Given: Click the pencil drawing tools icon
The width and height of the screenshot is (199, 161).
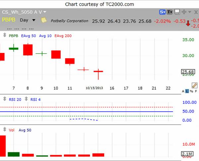Looking at the screenshot, I should pyautogui.click(x=195, y=85).
